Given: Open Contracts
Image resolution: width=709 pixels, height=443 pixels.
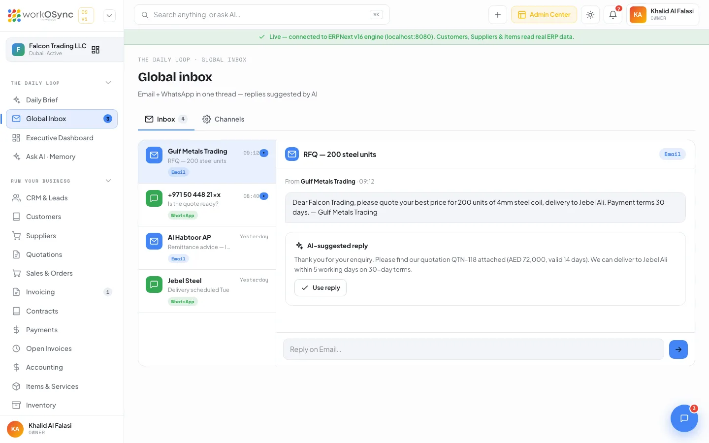Looking at the screenshot, I should pos(62,311).
